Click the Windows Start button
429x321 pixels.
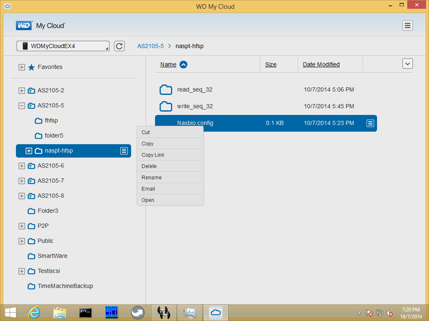click(10, 313)
